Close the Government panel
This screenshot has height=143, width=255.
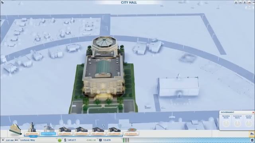(253, 112)
